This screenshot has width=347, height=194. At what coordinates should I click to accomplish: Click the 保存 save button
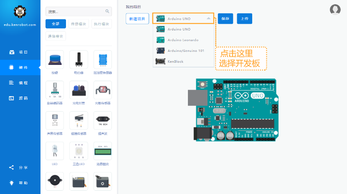(x=225, y=18)
